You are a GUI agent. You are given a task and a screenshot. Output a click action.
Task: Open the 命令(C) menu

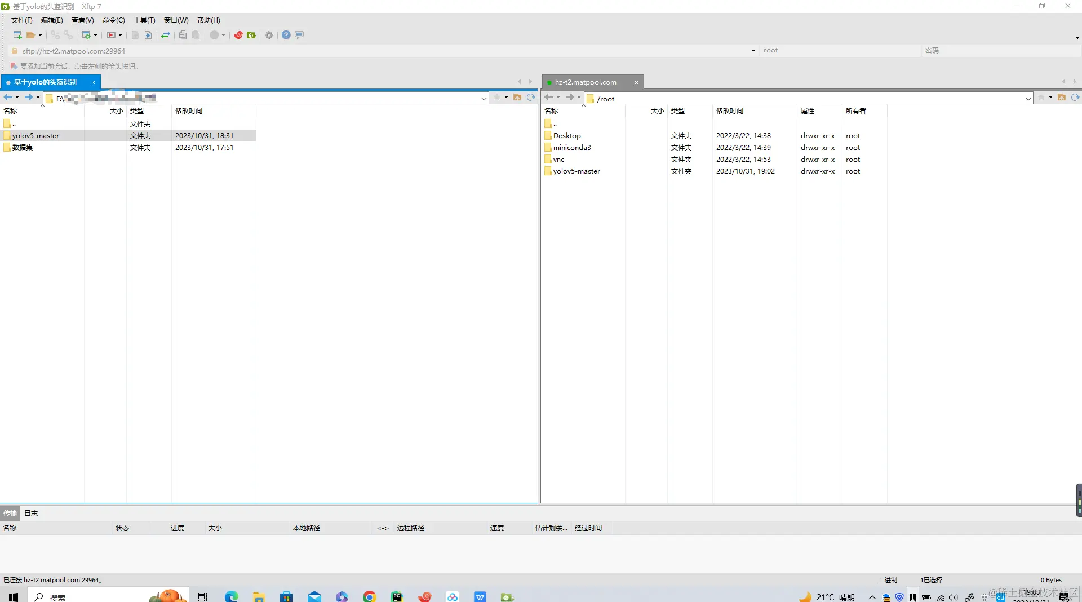click(114, 20)
